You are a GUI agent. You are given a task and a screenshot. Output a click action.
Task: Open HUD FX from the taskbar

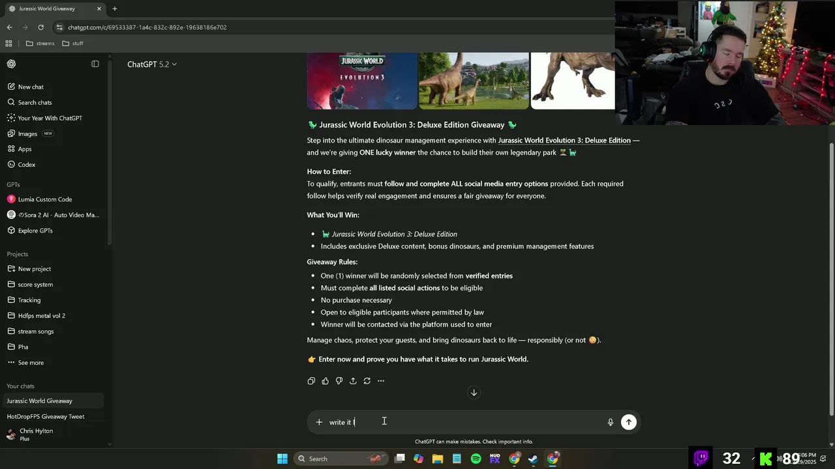pos(494,459)
